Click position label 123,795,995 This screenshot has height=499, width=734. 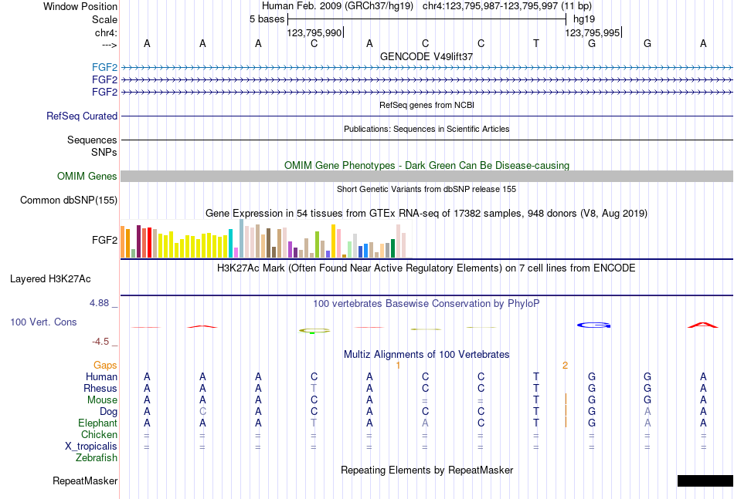pos(592,32)
